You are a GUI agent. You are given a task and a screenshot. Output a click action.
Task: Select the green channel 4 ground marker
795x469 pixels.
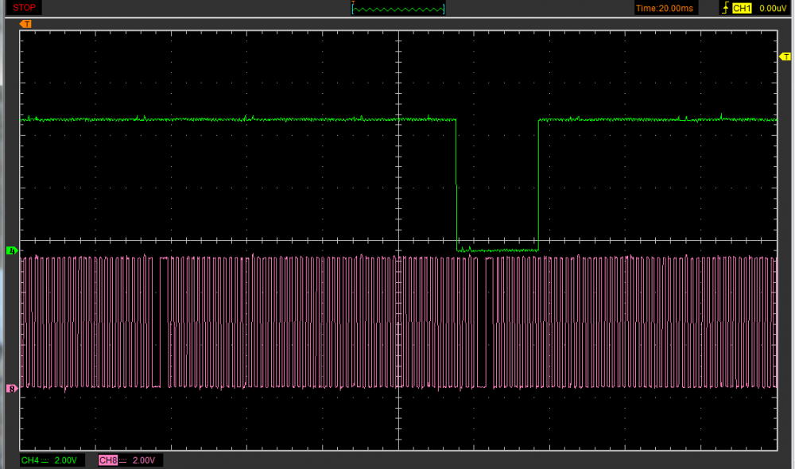click(x=11, y=251)
